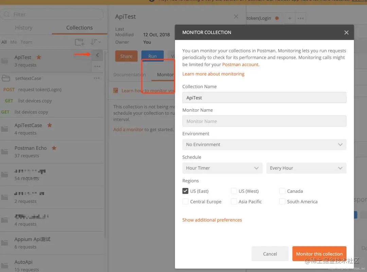The height and width of the screenshot is (272, 367).
Task: Enable the Canada region checkbox
Action: 282,191
